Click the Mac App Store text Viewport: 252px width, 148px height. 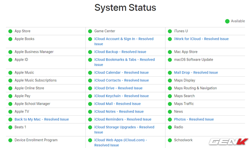[186, 52]
